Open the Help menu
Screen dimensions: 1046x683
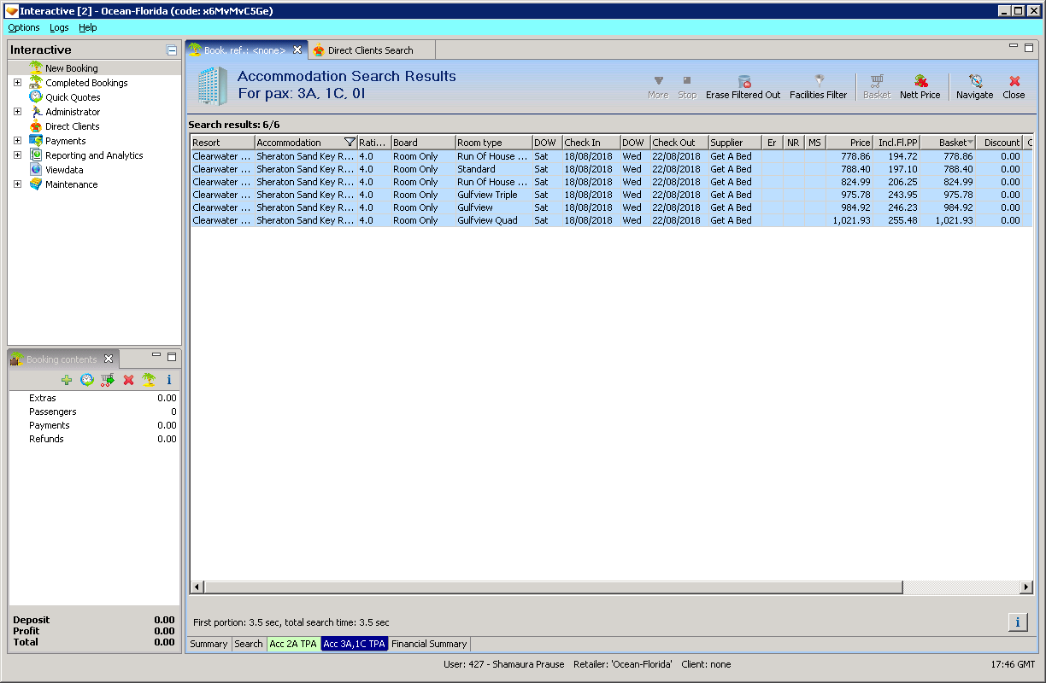[x=88, y=27]
